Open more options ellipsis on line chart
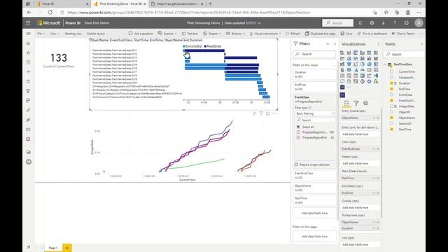 [274, 113]
